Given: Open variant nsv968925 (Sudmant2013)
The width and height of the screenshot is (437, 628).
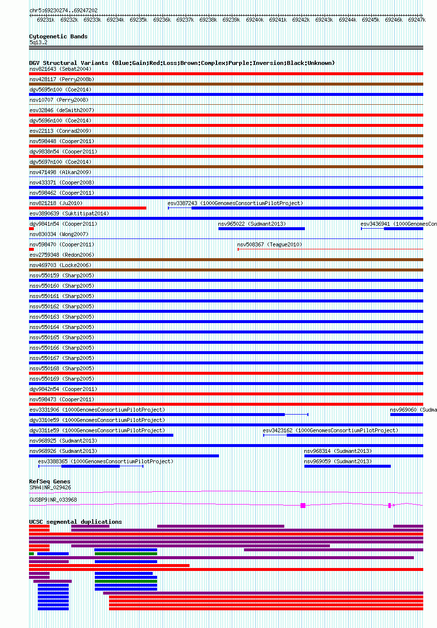Looking at the screenshot, I should (63, 441).
